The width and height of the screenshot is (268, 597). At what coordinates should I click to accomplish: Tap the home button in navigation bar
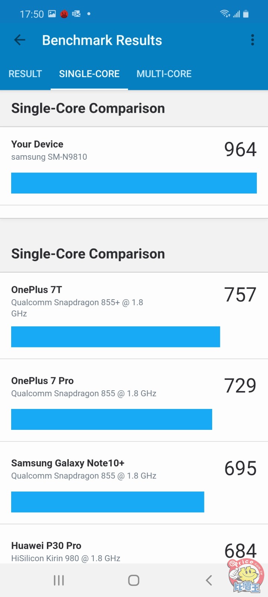pos(133,580)
